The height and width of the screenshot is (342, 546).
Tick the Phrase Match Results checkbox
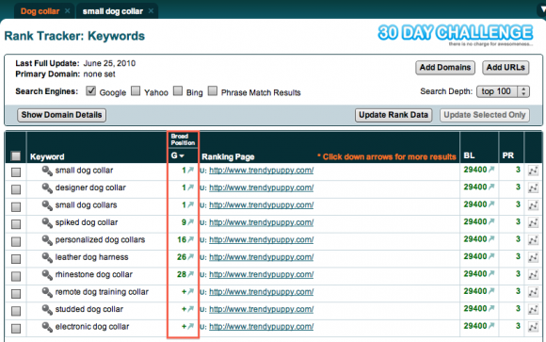click(213, 91)
